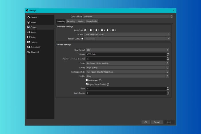Click the Max B-frames value field
201x134 pixels.
(x=126, y=93)
